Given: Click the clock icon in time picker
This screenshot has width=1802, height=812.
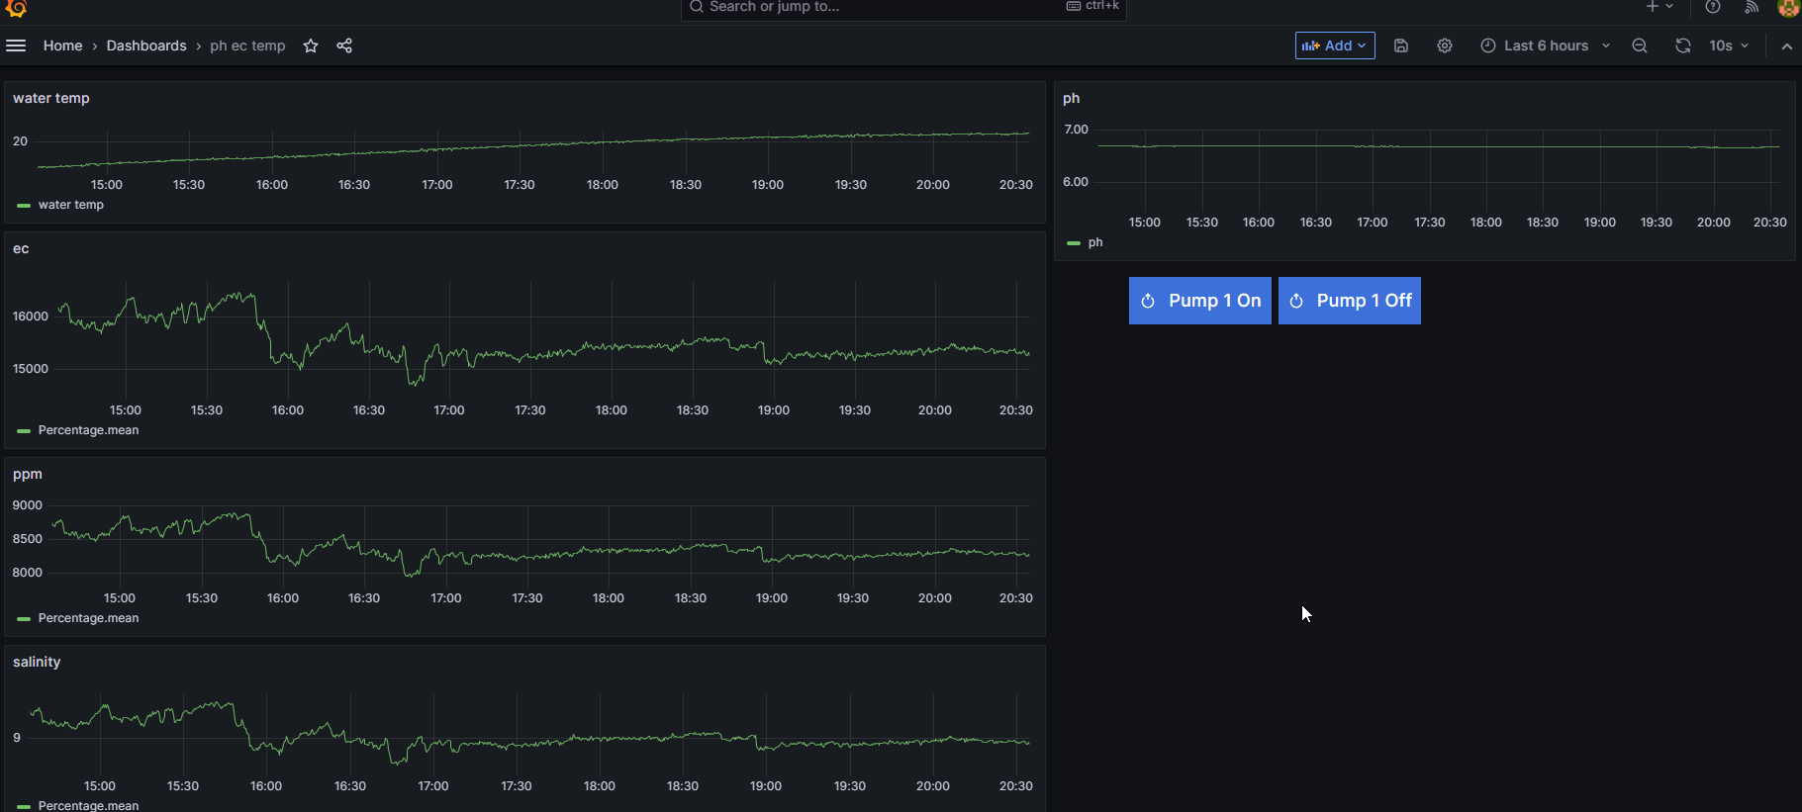Looking at the screenshot, I should click(x=1488, y=45).
